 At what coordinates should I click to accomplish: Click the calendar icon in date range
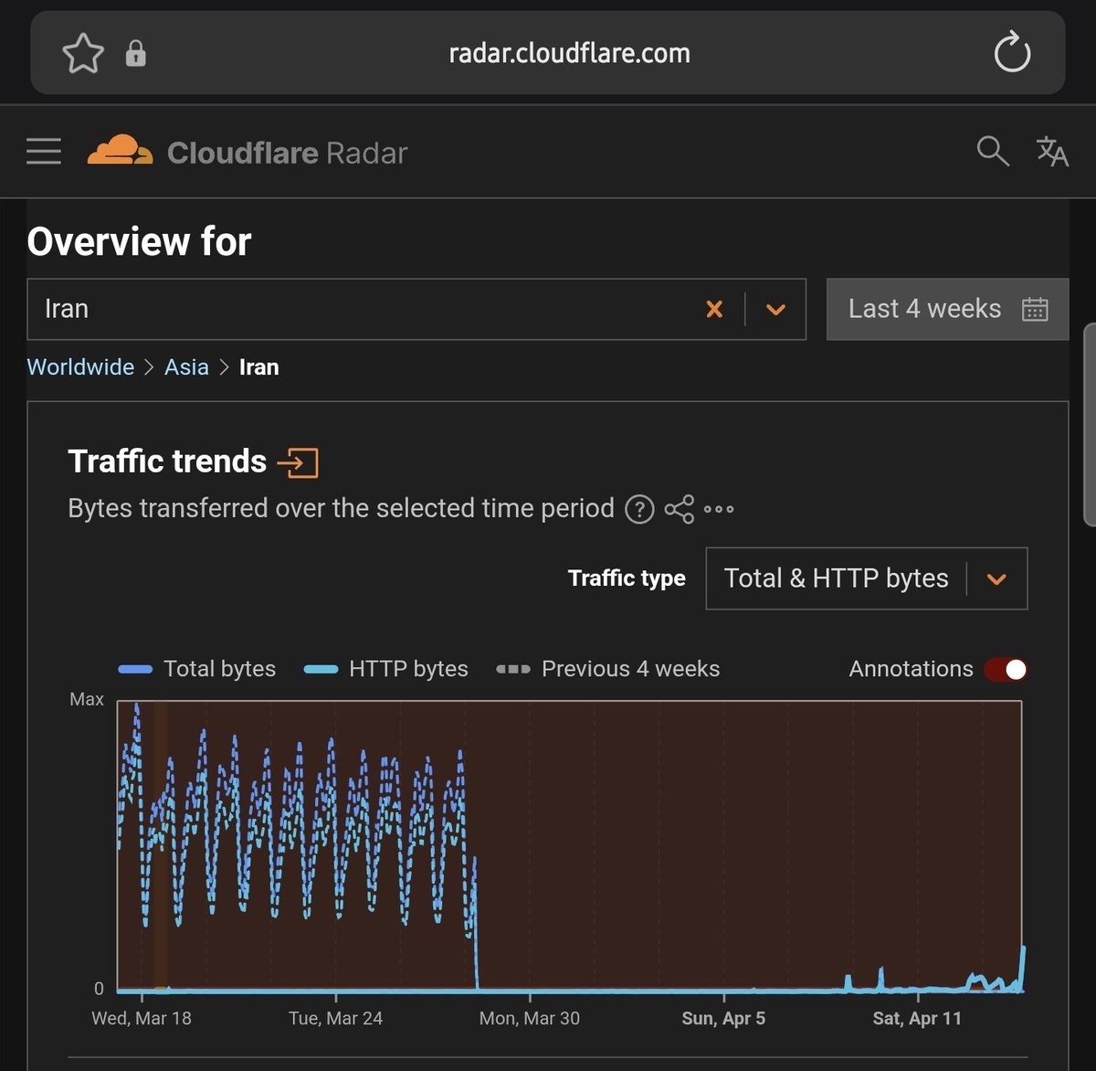click(1035, 310)
